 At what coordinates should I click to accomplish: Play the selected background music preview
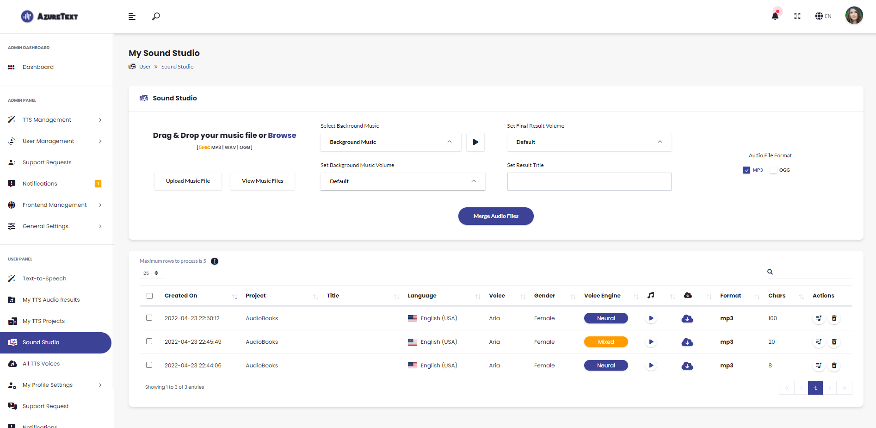(x=475, y=142)
